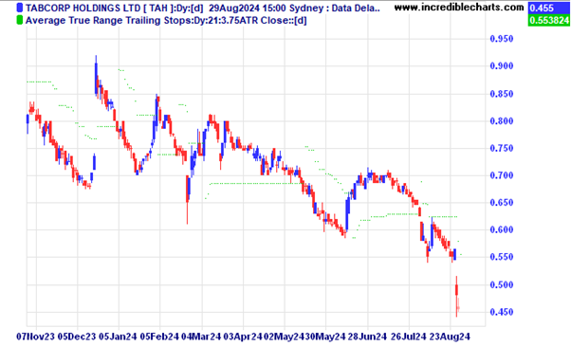Open the www.incrediblecharts.com link

click(x=459, y=8)
